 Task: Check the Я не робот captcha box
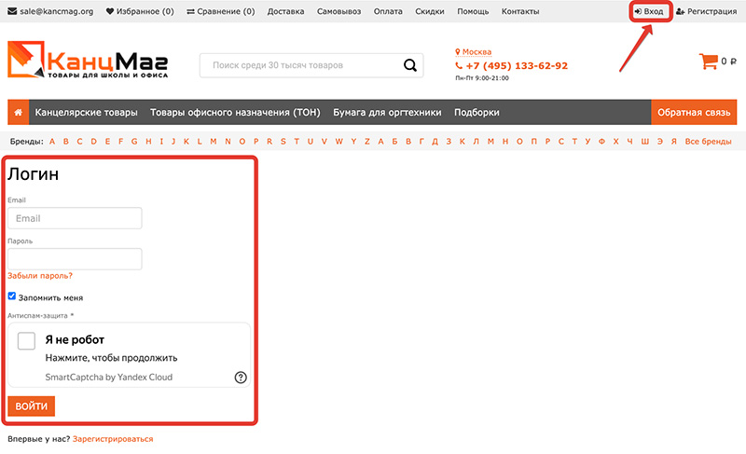coord(26,341)
